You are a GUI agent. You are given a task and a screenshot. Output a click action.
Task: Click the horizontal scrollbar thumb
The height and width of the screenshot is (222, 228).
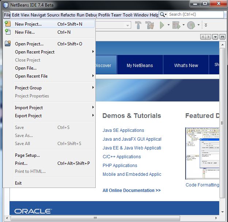[x=95, y=218]
